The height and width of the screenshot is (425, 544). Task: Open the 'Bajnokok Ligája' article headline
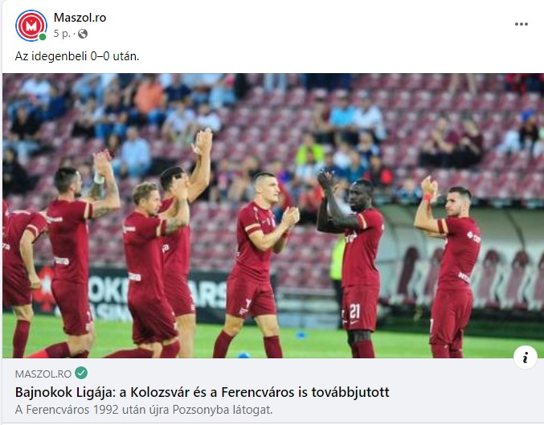[x=202, y=392]
